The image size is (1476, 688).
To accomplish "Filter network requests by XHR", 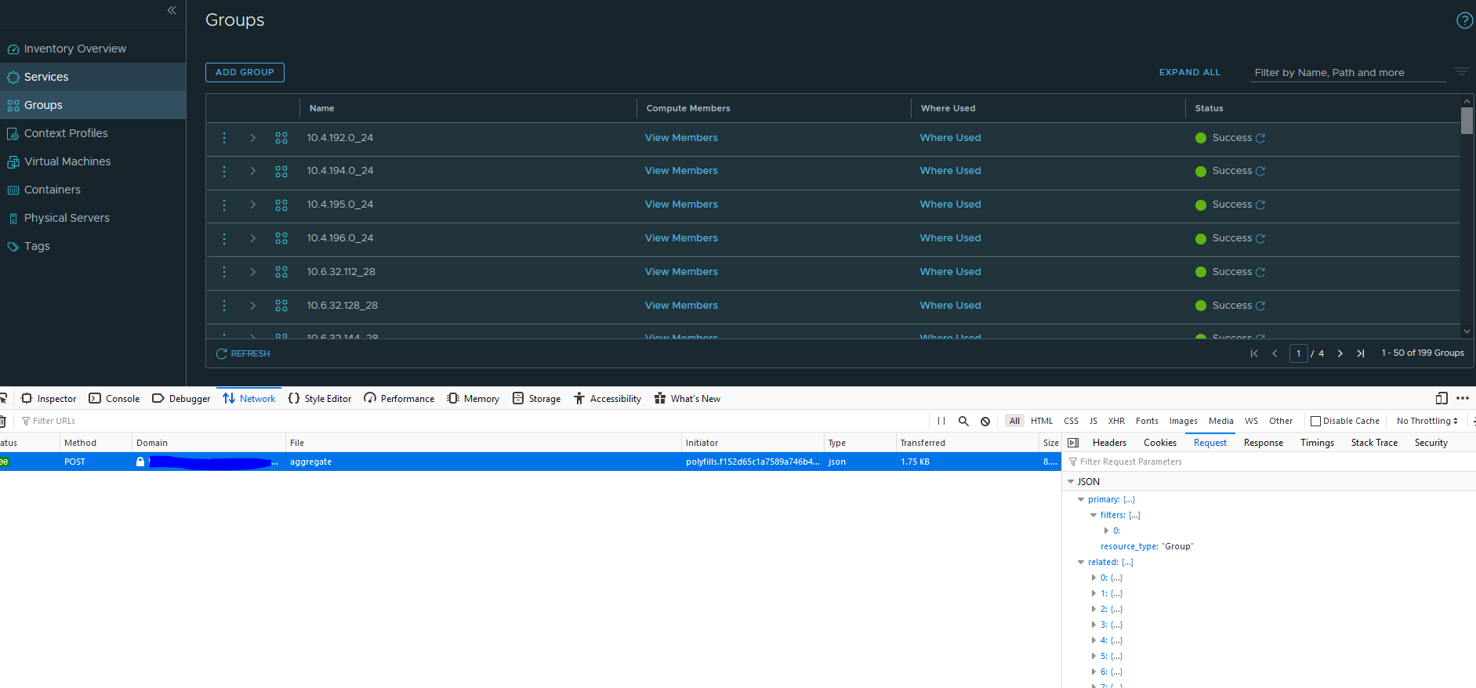I will pos(1116,421).
